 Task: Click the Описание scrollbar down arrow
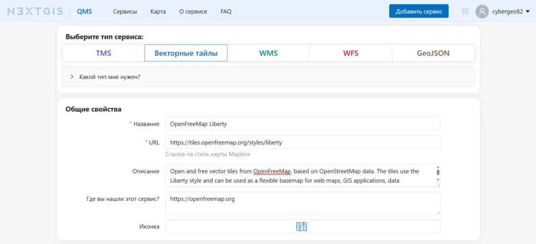438,180
